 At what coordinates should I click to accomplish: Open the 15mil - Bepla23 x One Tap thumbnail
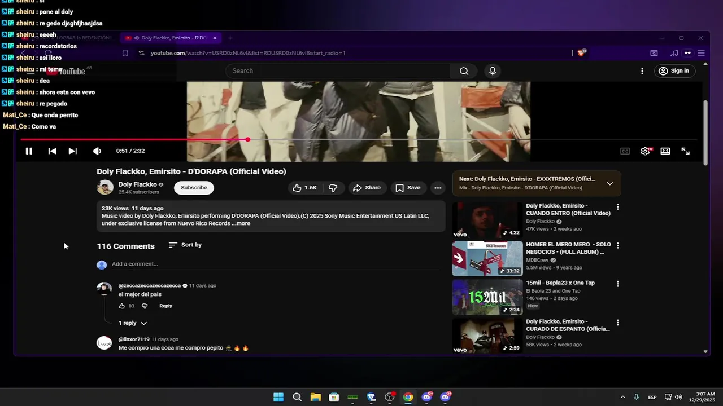click(487, 297)
